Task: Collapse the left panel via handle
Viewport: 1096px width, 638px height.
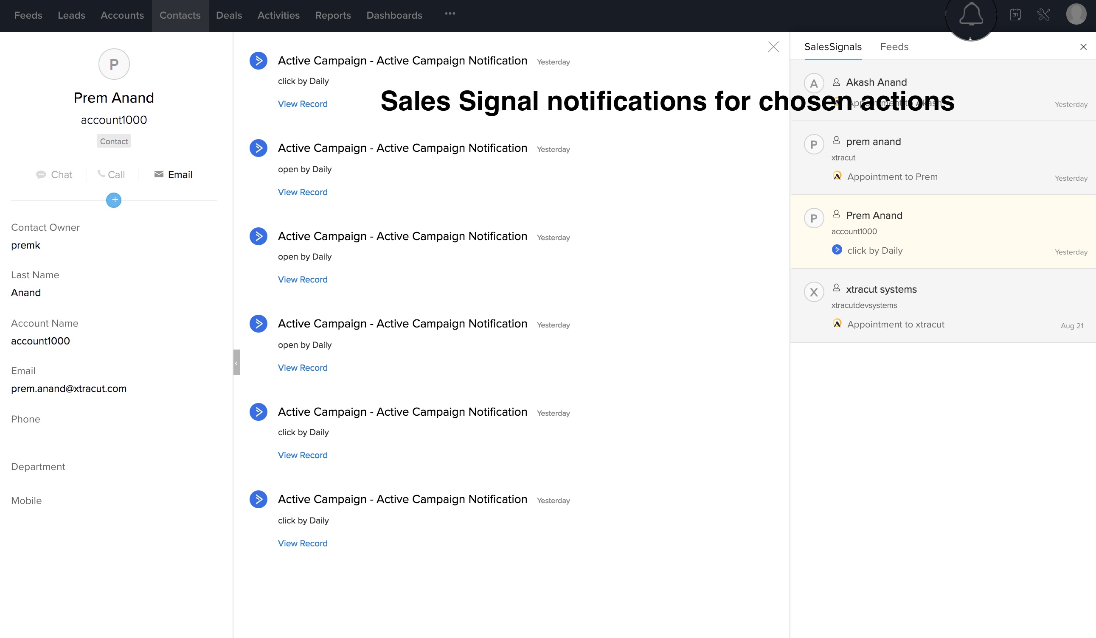Action: [236, 362]
